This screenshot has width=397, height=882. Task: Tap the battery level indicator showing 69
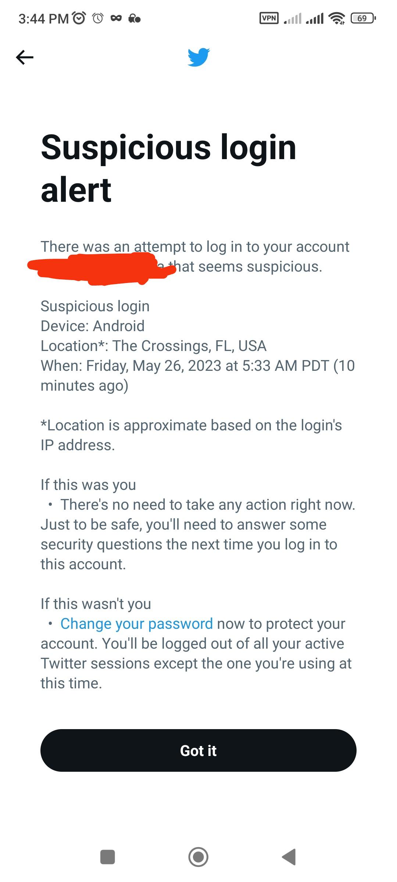363,18
